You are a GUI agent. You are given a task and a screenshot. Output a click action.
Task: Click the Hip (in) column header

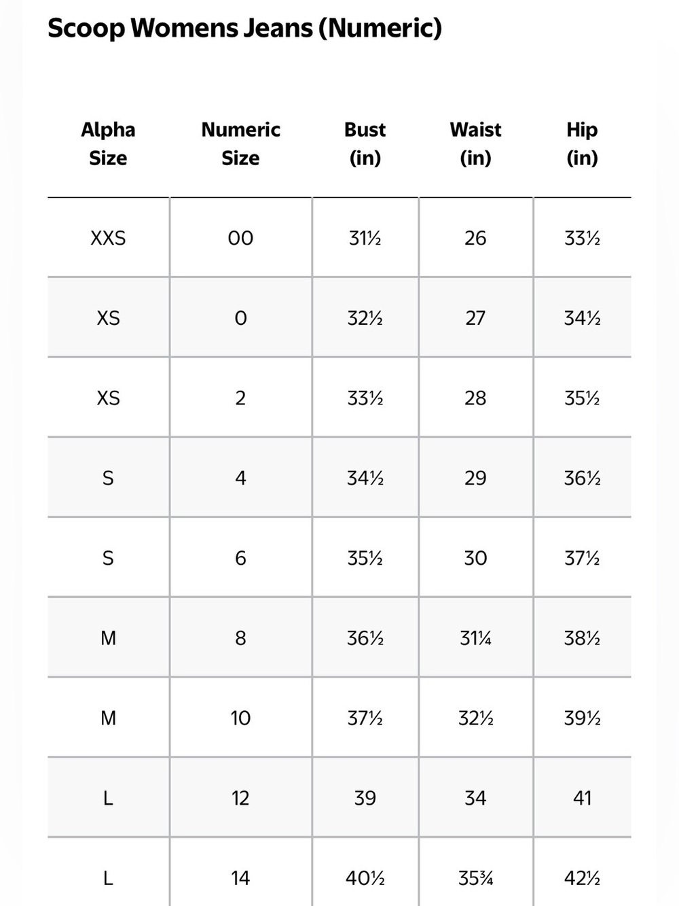(582, 143)
